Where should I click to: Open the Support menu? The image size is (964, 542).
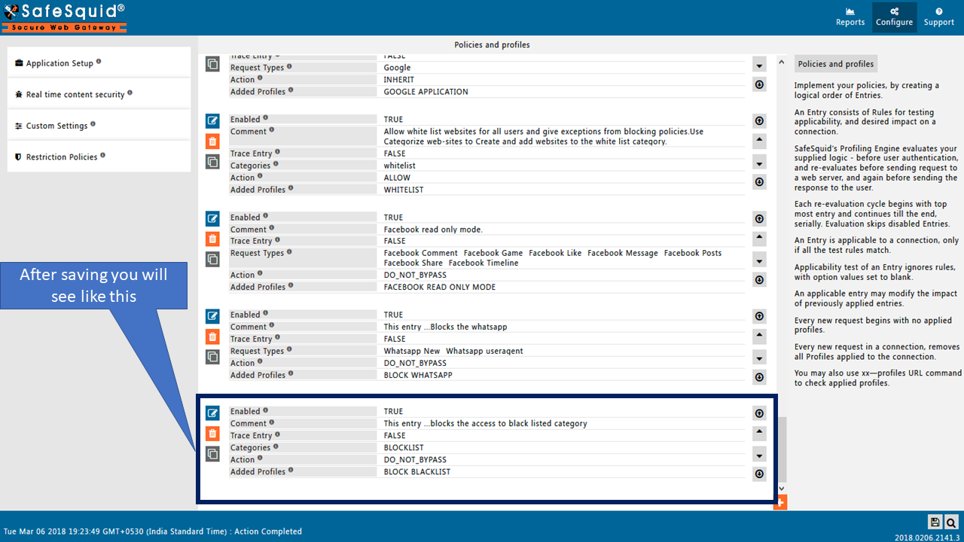coord(939,17)
